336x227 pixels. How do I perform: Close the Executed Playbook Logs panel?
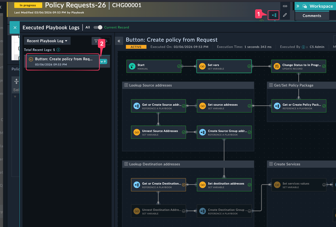point(15,27)
